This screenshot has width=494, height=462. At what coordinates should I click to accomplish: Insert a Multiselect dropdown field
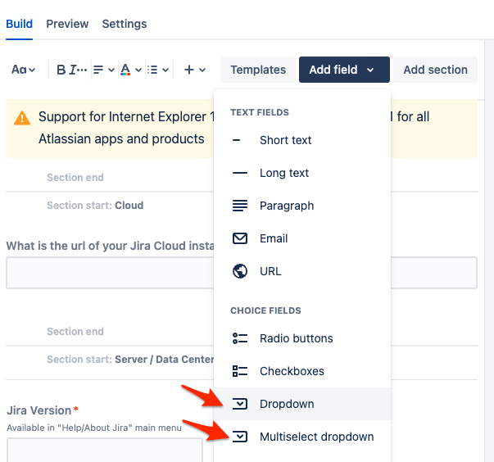point(316,437)
